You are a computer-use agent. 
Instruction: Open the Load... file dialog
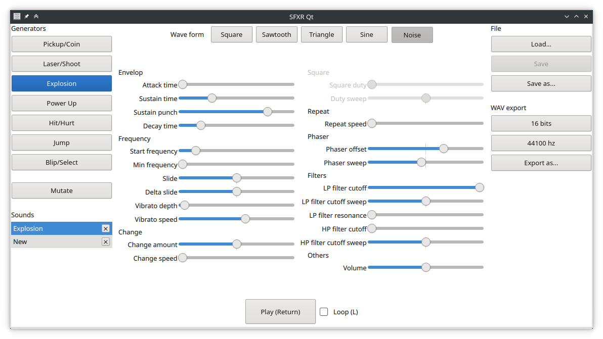pos(541,44)
